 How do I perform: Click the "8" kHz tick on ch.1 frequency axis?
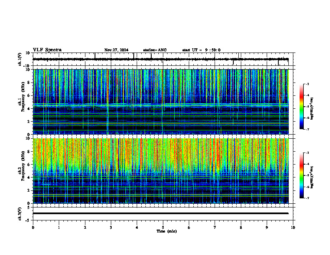click(29, 82)
